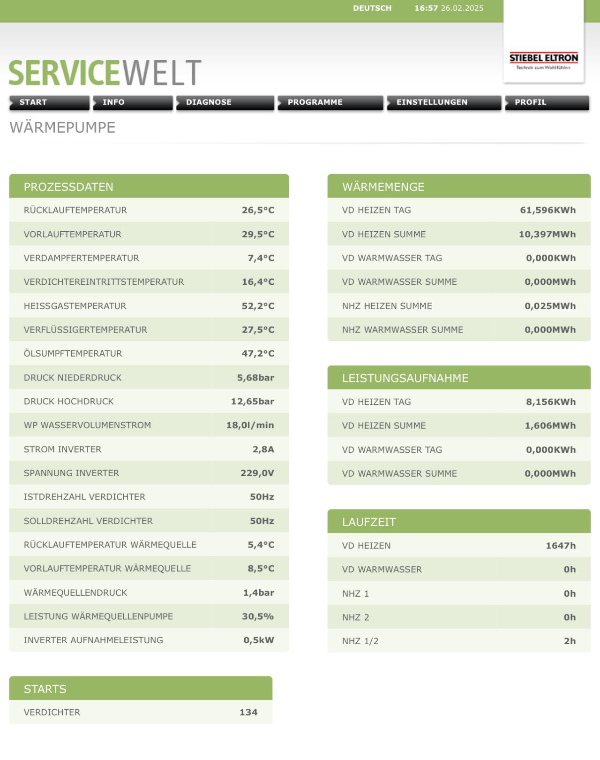Go to the PROGRAMME menu

(330, 102)
